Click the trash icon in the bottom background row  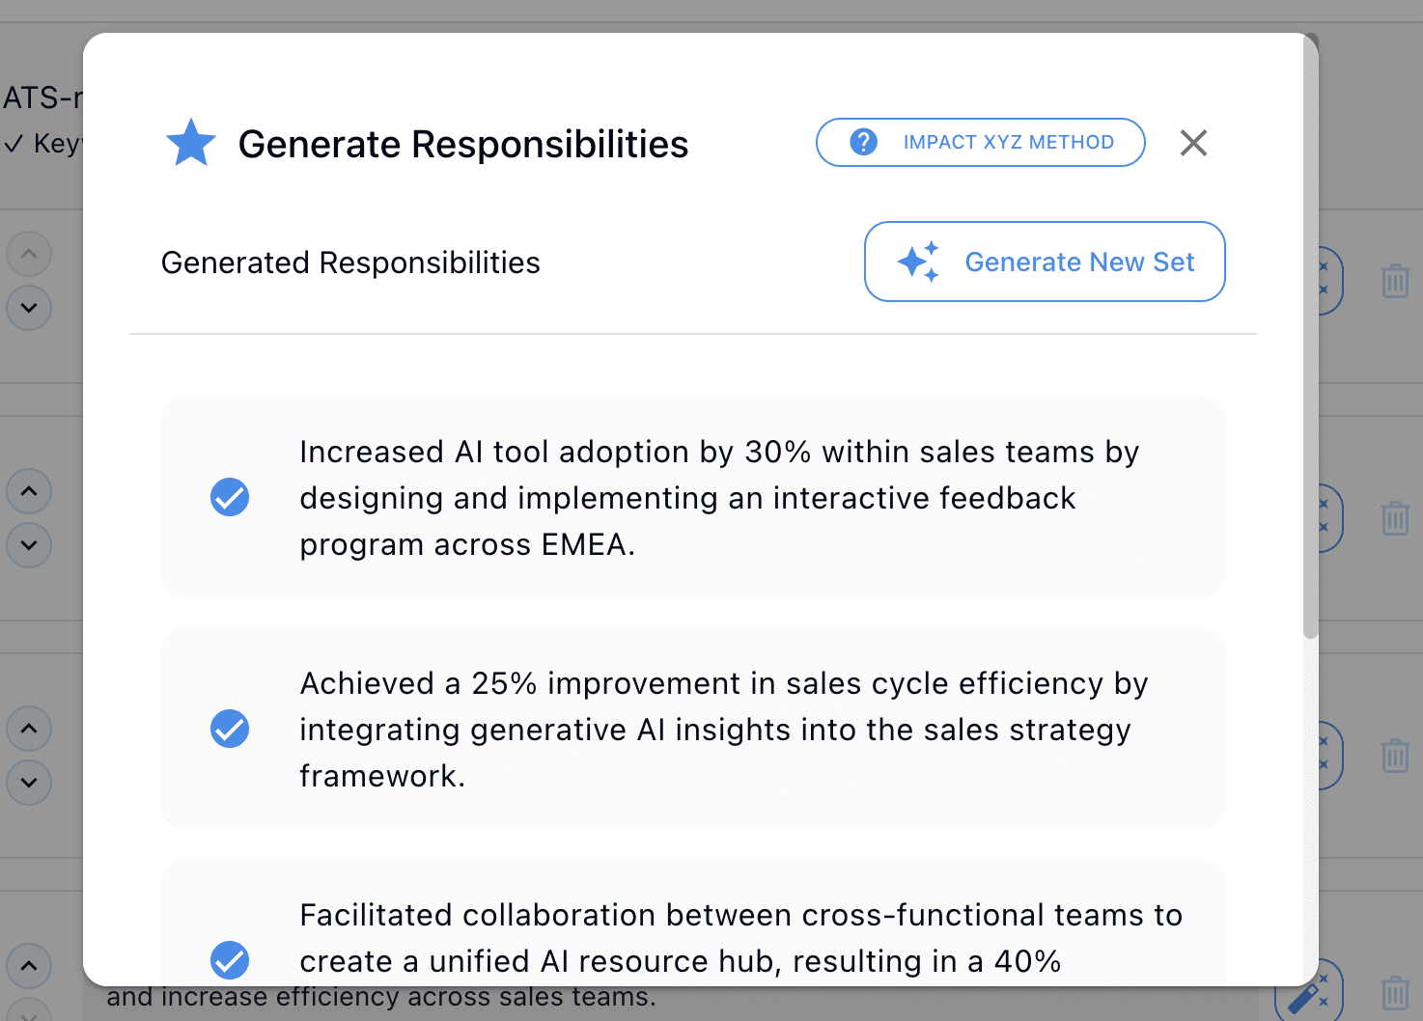coord(1394,992)
